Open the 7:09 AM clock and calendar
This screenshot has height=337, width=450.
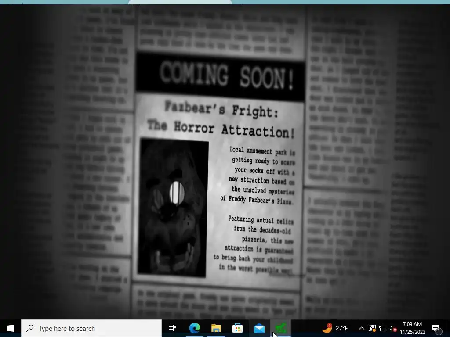(412, 328)
